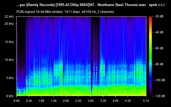Click the -60 dB scale label
This screenshot has height=107, width=171.
[x=159, y=48]
